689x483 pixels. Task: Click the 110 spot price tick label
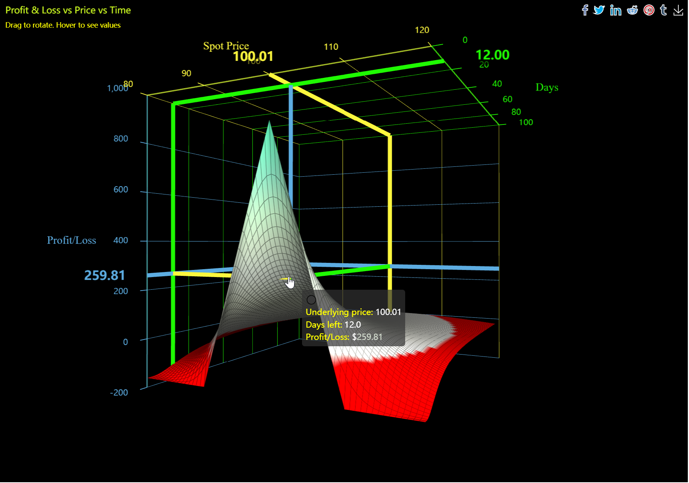click(x=331, y=47)
